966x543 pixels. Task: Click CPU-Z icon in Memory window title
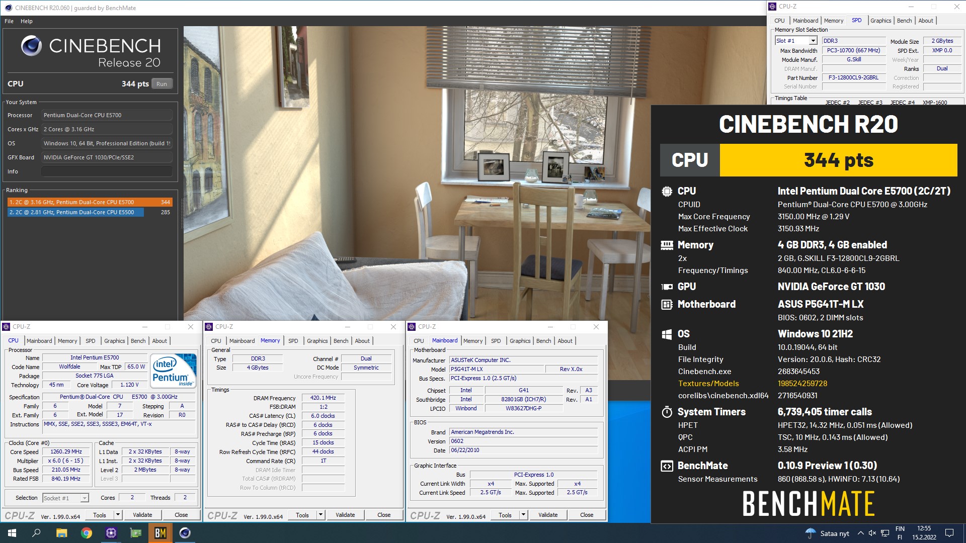(x=209, y=327)
